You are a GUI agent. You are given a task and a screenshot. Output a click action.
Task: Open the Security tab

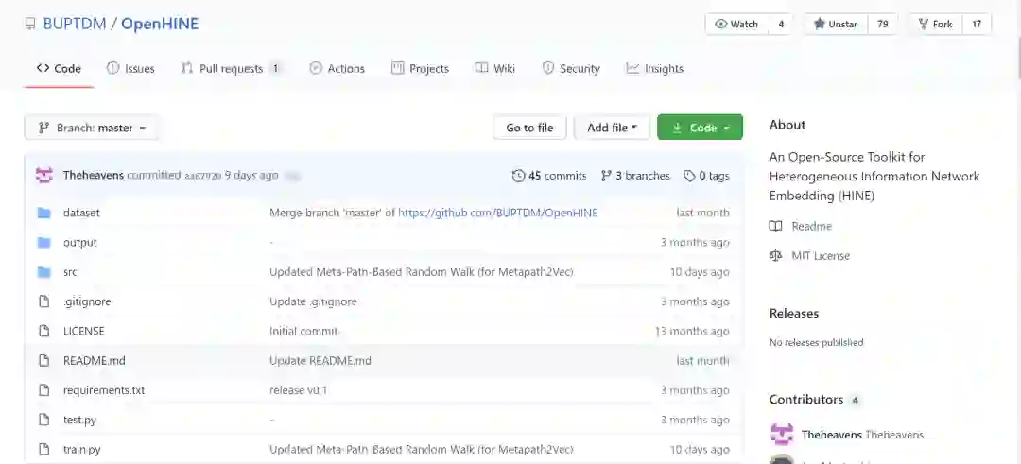click(x=571, y=68)
